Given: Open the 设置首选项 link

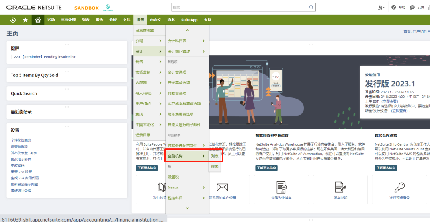Looking at the screenshot, I should pos(19,147).
